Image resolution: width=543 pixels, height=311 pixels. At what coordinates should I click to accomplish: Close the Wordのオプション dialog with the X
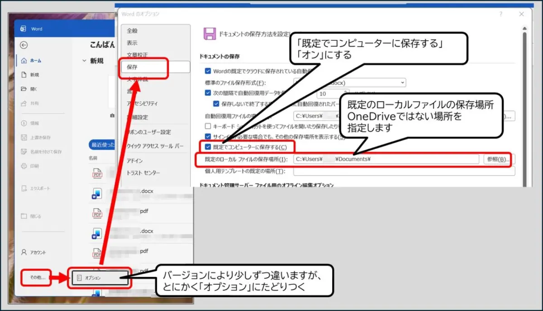(x=522, y=14)
